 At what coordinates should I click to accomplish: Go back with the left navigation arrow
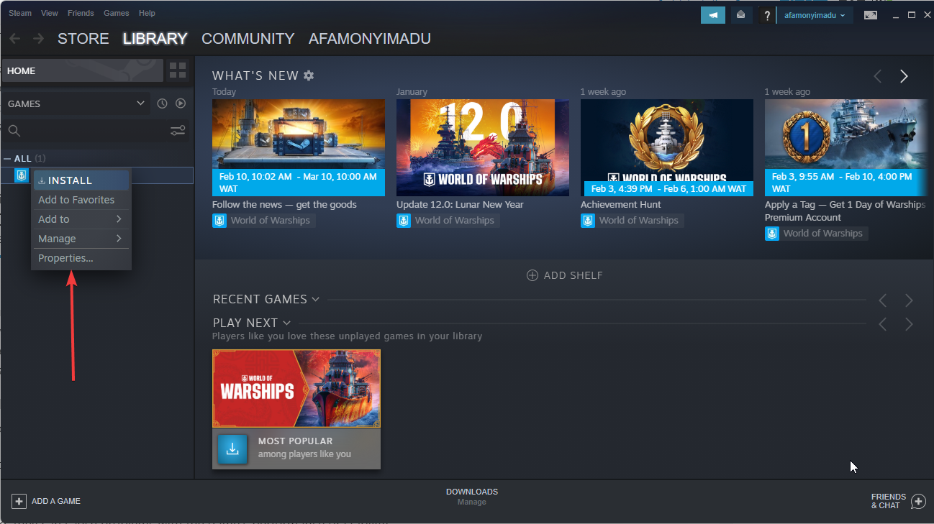click(14, 38)
